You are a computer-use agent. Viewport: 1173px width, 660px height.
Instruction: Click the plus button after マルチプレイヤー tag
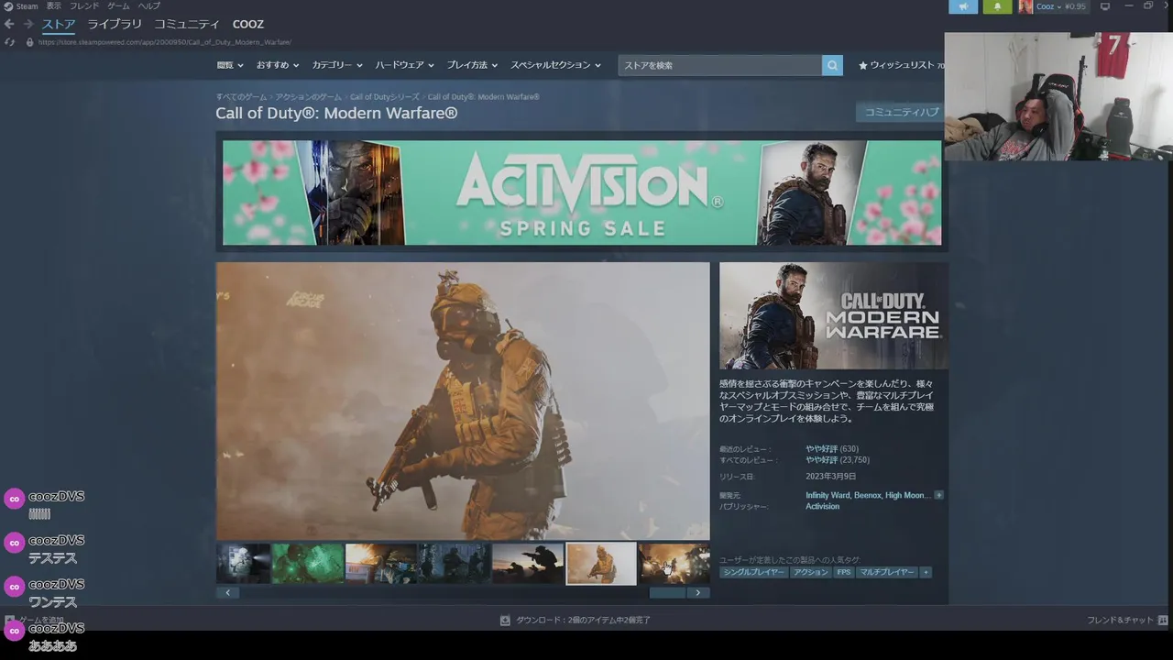926,572
